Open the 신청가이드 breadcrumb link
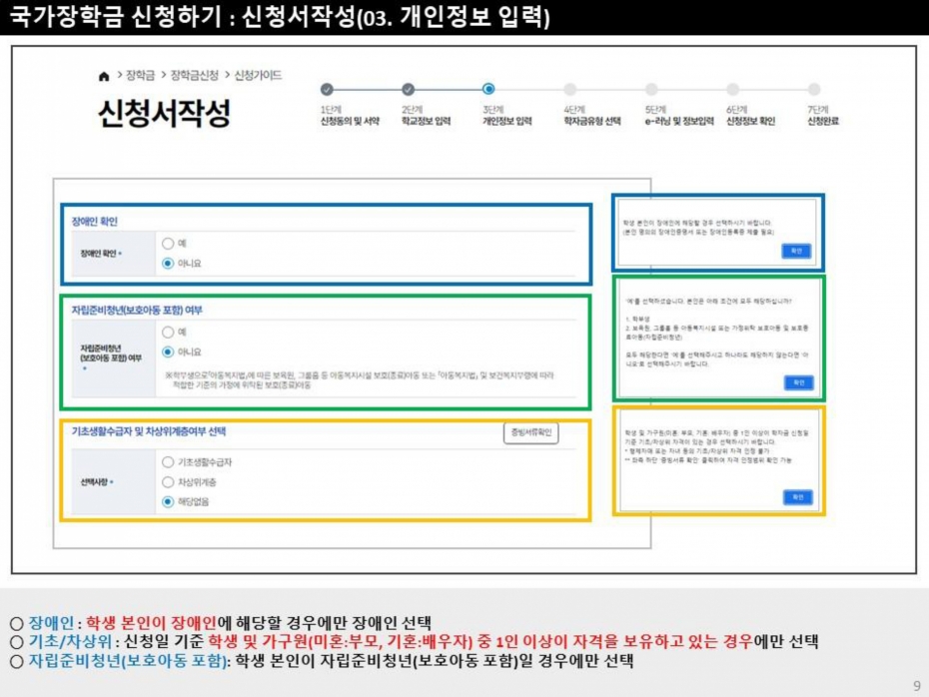929x697 pixels. pyautogui.click(x=258, y=76)
